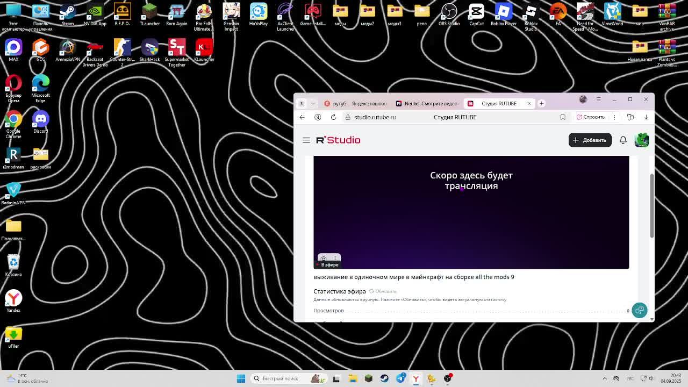Open the support chat widget
The width and height of the screenshot is (688, 387).
[639, 310]
